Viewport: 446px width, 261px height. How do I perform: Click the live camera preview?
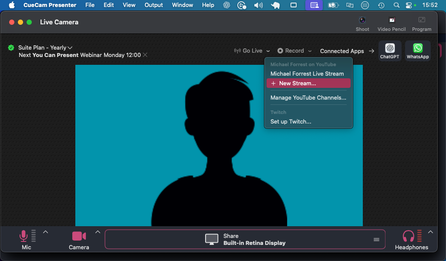(x=219, y=145)
